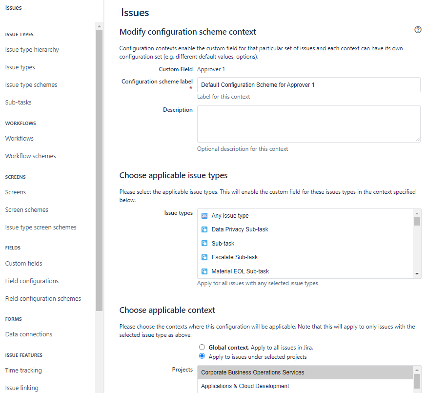427x393 pixels.
Task: Open the Time tracking link
Action: pos(23,370)
